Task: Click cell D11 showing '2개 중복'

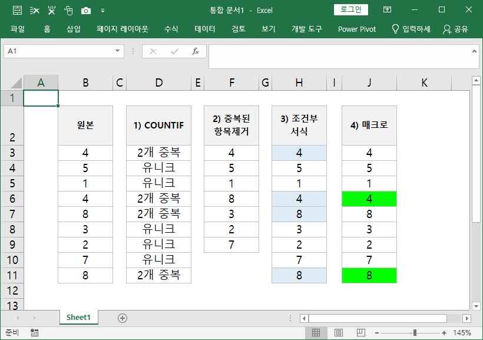Action: point(158,276)
